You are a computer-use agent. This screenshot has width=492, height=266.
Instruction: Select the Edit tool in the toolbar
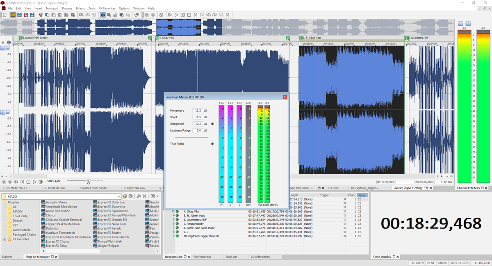[103, 15]
